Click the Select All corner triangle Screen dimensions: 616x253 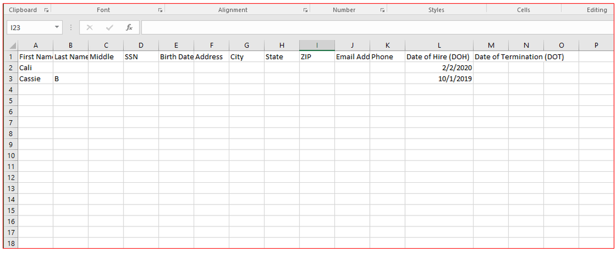(x=12, y=46)
